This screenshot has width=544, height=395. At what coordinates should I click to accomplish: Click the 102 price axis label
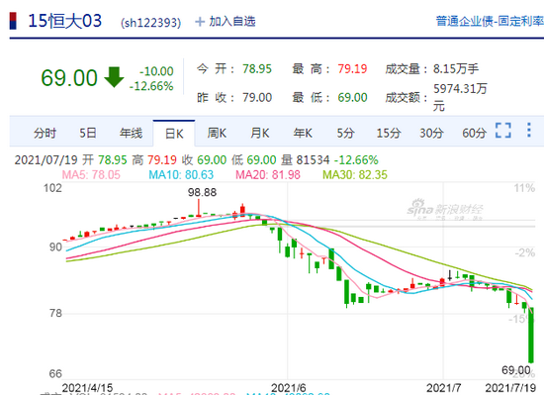click(52, 188)
